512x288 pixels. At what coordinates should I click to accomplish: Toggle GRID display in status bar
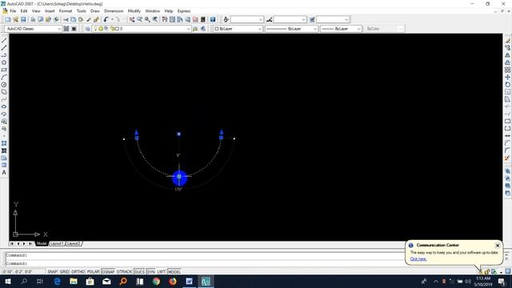coord(64,272)
